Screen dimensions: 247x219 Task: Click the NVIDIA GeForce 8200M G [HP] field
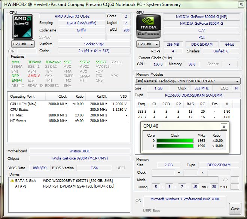[x=201, y=17]
